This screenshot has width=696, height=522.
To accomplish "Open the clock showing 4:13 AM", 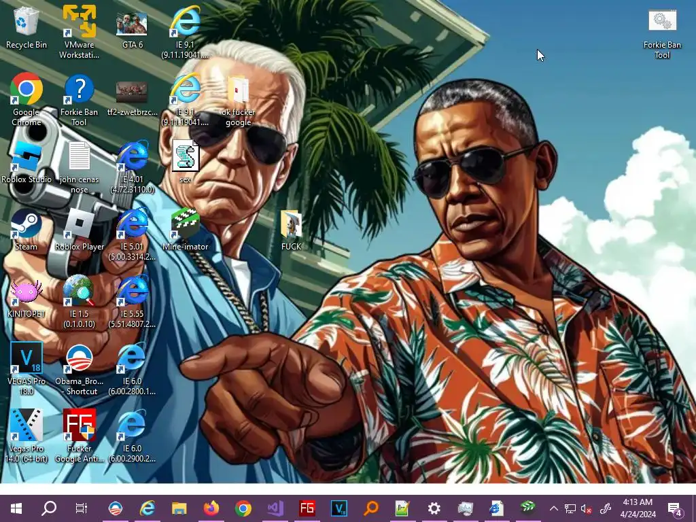I will point(638,508).
